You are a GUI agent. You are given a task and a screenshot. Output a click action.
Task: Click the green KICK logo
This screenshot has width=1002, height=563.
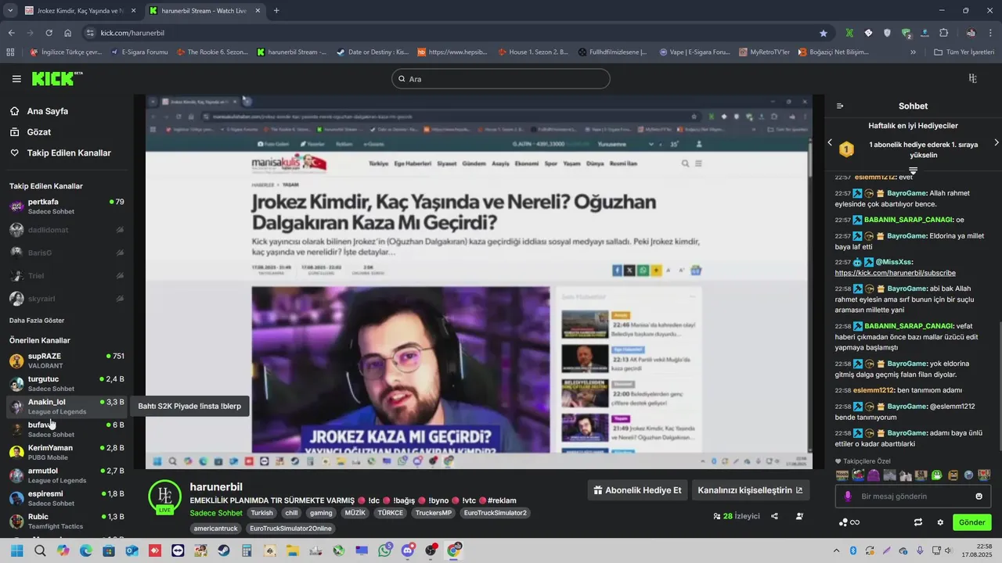tap(56, 78)
